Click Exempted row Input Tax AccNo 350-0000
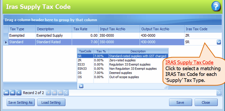Image resolution: width=225 pixels, height=111 pixels. 119,36
